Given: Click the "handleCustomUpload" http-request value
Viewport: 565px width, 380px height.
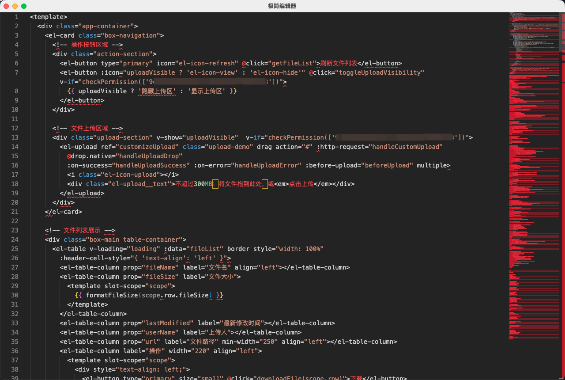Looking at the screenshot, I should (x=406, y=147).
